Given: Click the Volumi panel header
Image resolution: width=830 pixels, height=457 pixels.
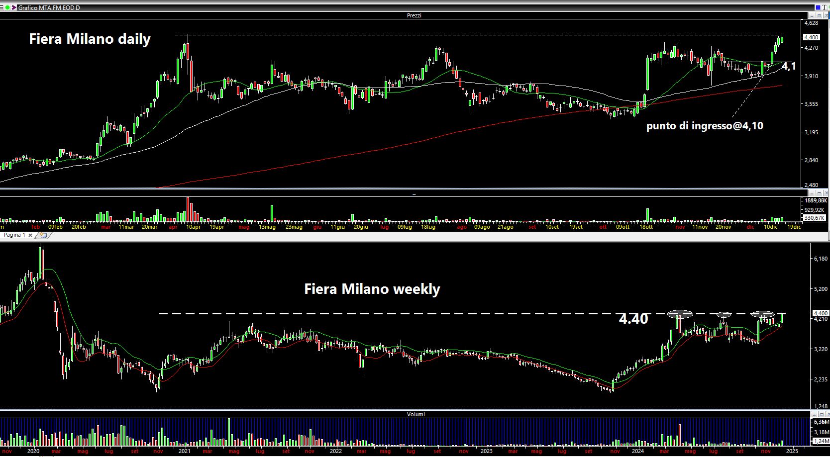Looking at the screenshot, I should click(x=415, y=414).
